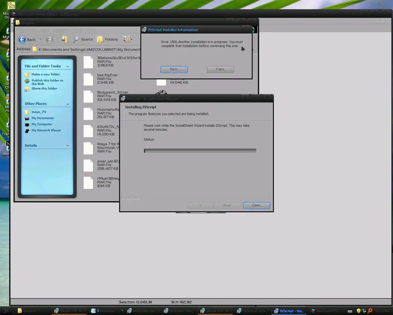
Task: Click the 69,443 KB size text
Action: click(107, 100)
